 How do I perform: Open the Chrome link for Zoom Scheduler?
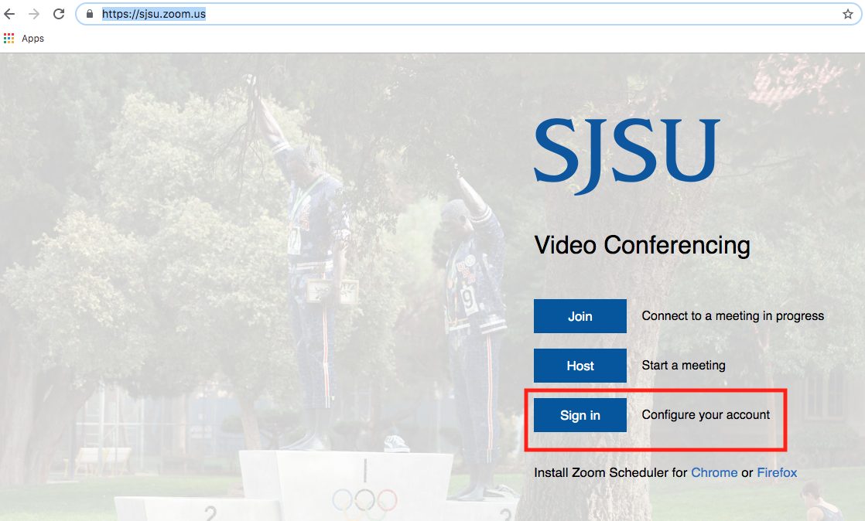click(714, 472)
